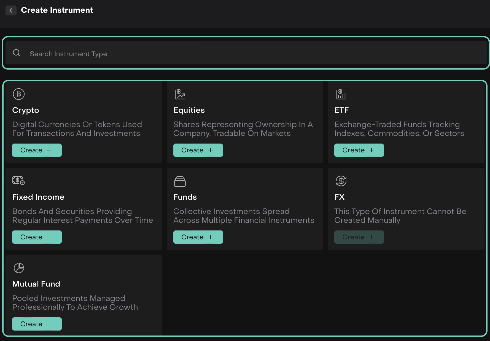Click the Equities chart icon
This screenshot has width=490, height=341.
[x=180, y=94]
